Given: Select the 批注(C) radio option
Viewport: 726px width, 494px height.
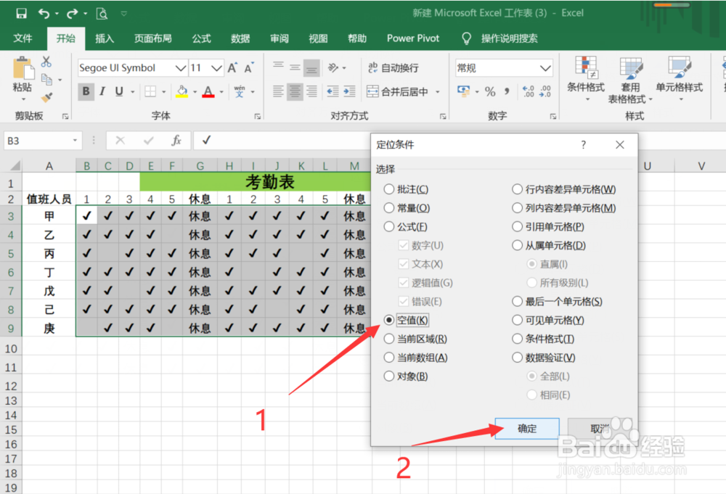Looking at the screenshot, I should coord(406,189).
